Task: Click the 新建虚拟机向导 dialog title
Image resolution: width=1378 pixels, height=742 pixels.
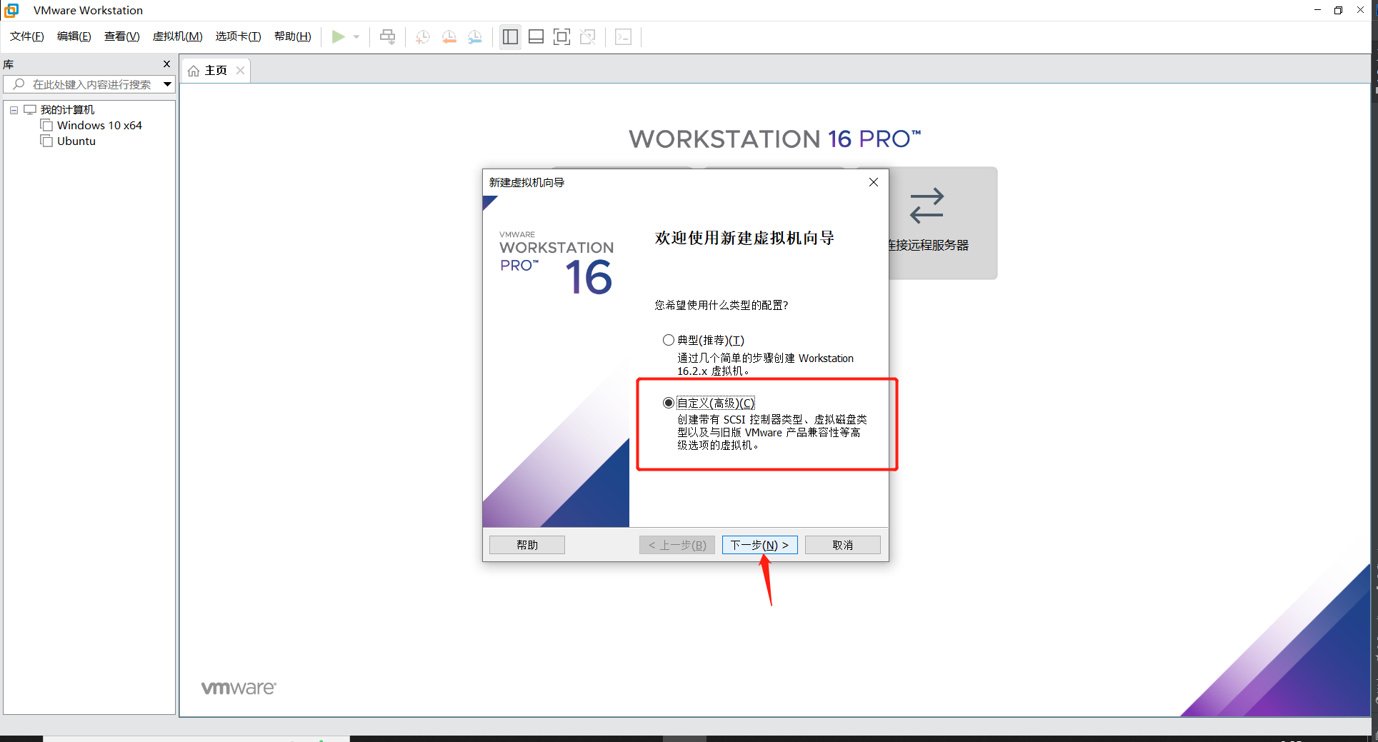Action: (526, 182)
